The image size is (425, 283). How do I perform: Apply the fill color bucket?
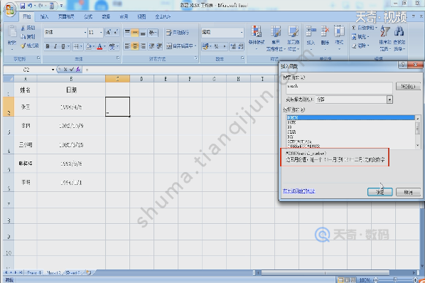(88, 47)
